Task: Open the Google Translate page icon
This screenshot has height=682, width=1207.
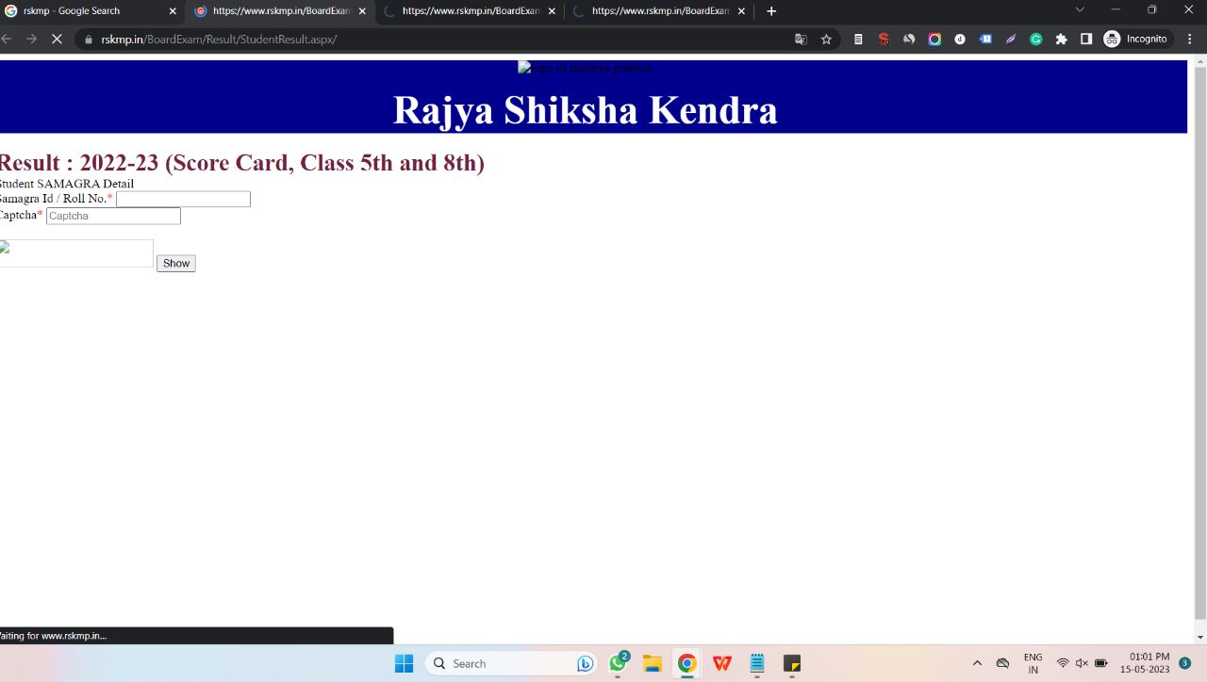Action: coord(801,39)
